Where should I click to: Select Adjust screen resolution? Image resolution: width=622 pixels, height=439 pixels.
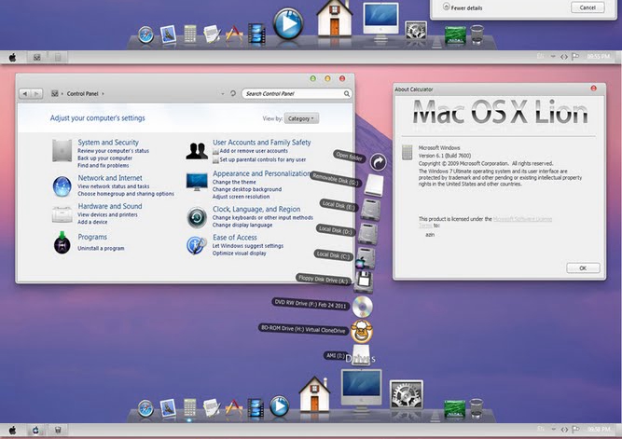click(x=241, y=197)
